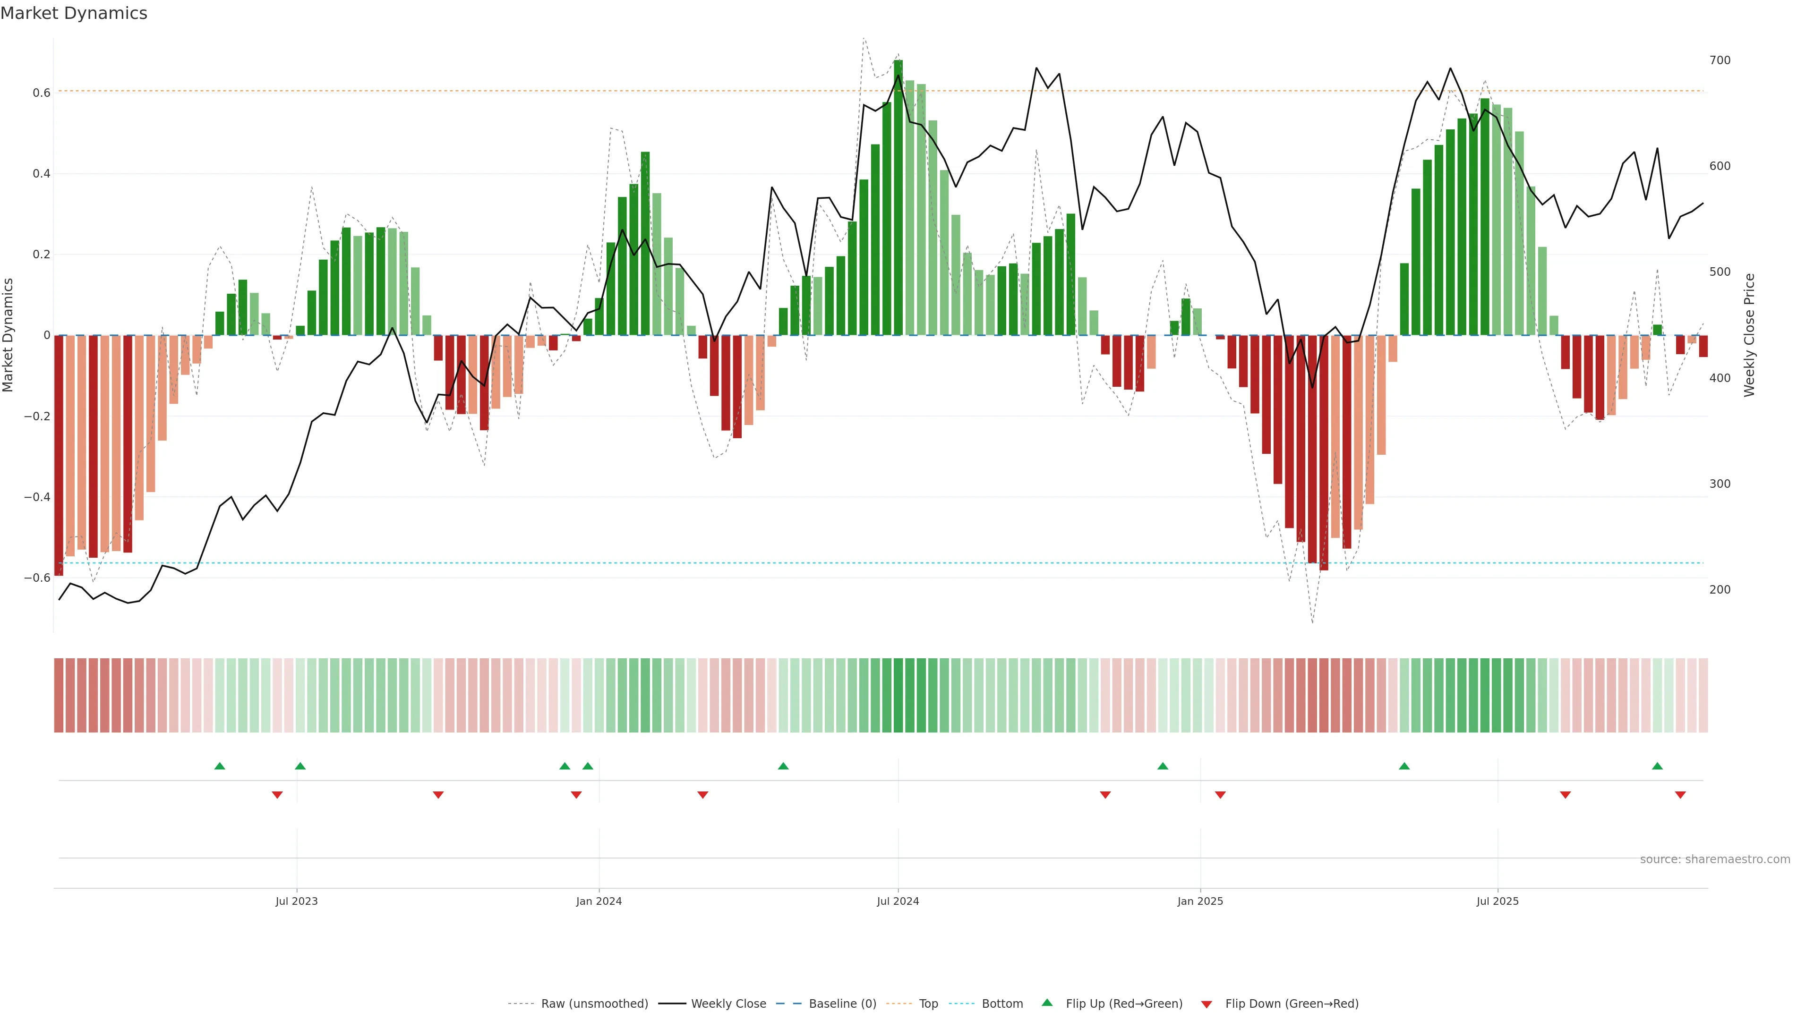Click the Jul 2024 x-axis label
Viewport: 1814px width, 1020px height.
898,901
